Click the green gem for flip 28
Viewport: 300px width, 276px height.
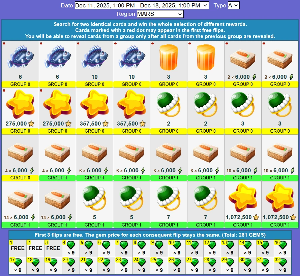pos(212,263)
